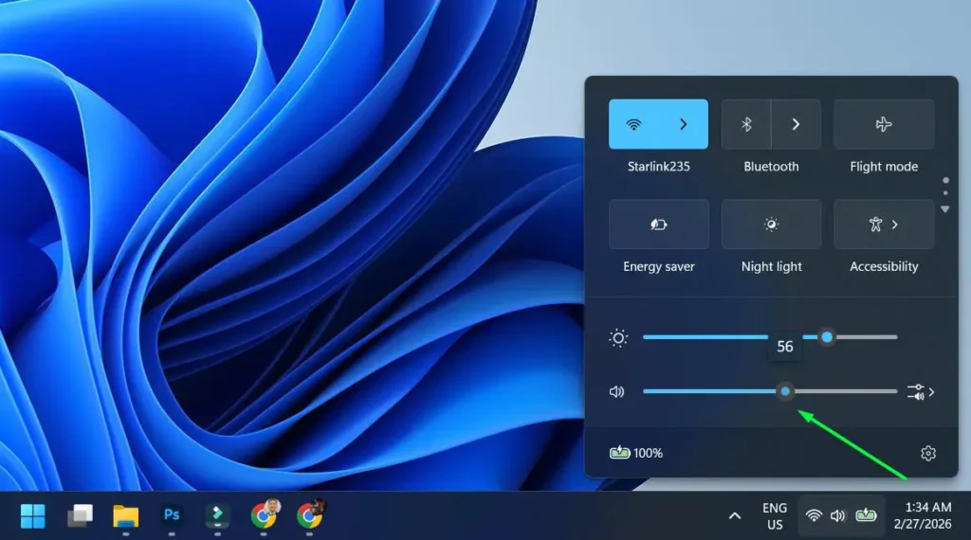Image resolution: width=971 pixels, height=540 pixels.
Task: Click the Night light label
Action: 771,266
